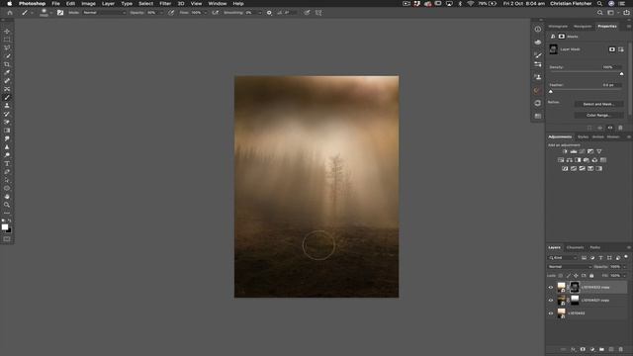This screenshot has width=633, height=356.
Task: Click the foreground color swatch
Action: tap(5, 227)
